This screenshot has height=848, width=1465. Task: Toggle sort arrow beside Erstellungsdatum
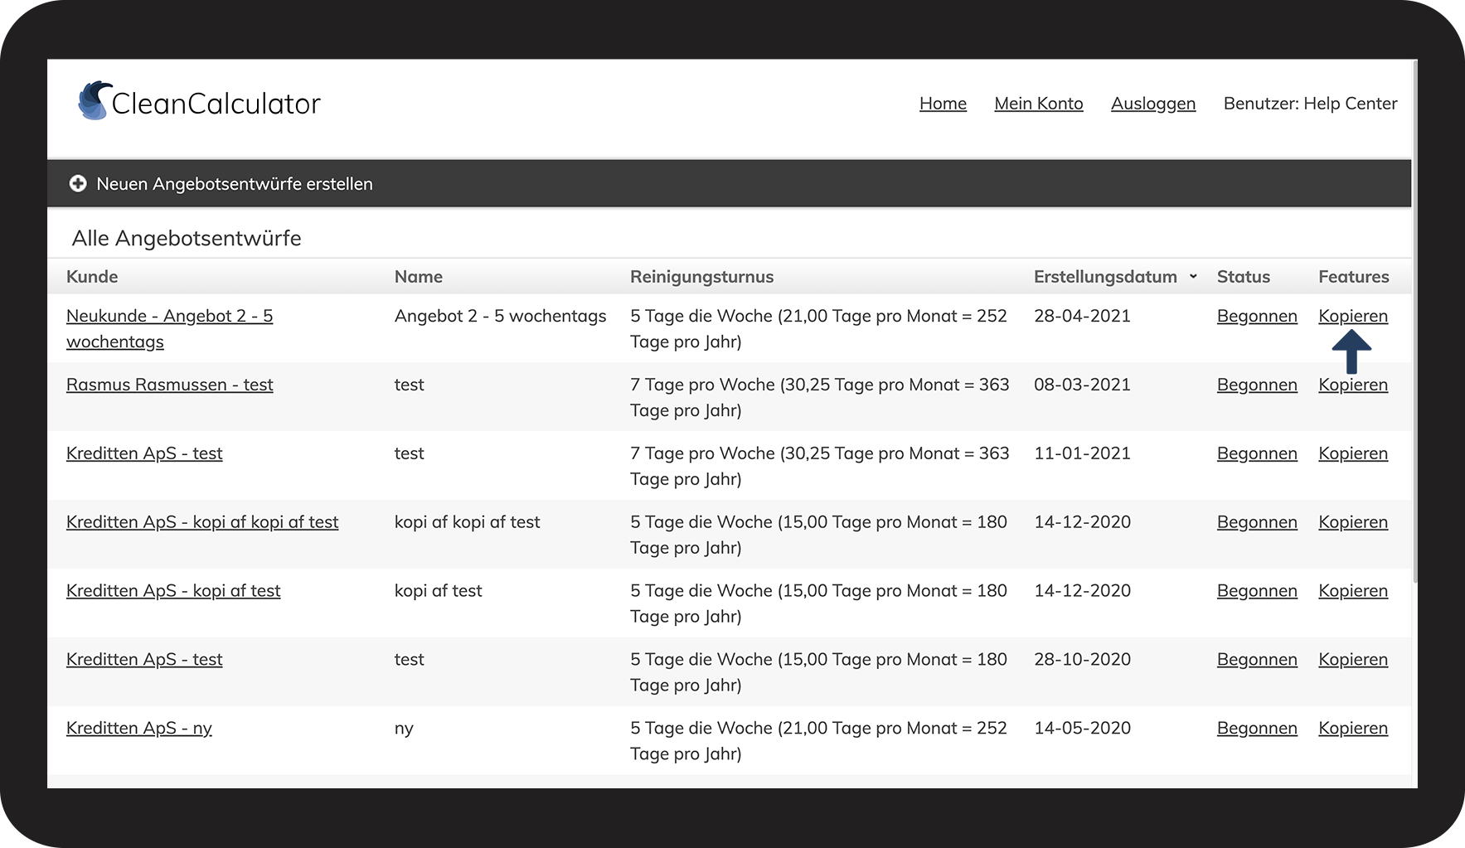click(x=1193, y=276)
